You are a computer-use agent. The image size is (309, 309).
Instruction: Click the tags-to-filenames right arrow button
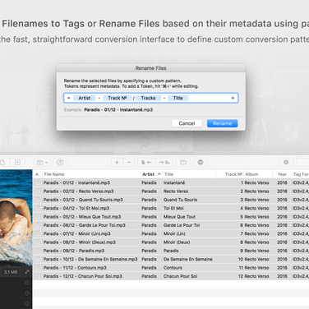coord(164,162)
